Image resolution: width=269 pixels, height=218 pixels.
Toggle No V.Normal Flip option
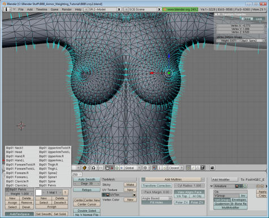tap(86, 215)
